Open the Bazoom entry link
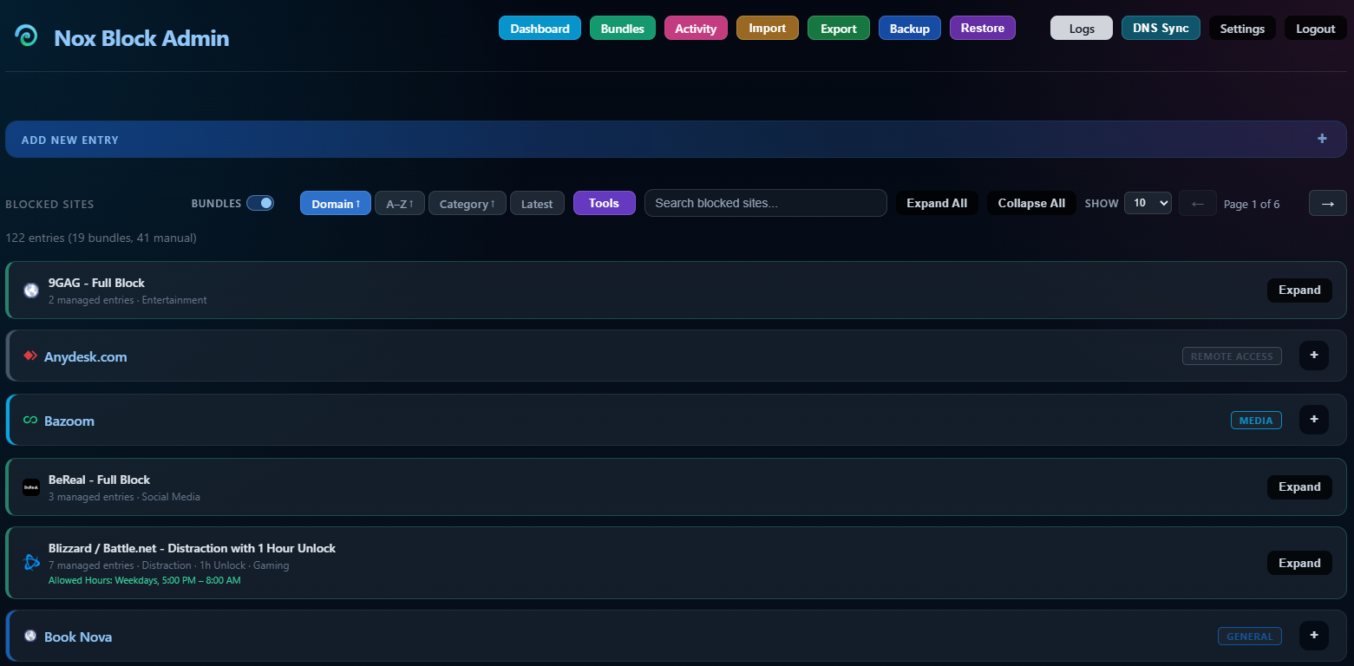Screen dimensions: 1354x666 [69, 421]
